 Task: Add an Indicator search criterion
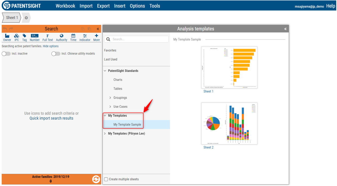point(85,38)
